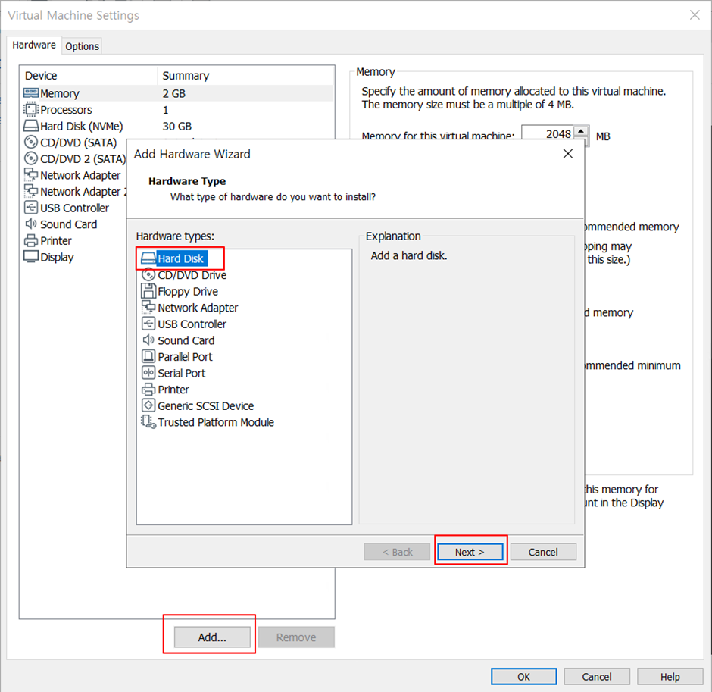Select the Printer device in device list

(x=53, y=240)
